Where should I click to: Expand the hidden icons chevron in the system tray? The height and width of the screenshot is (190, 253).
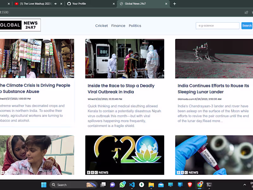tap(244, 185)
